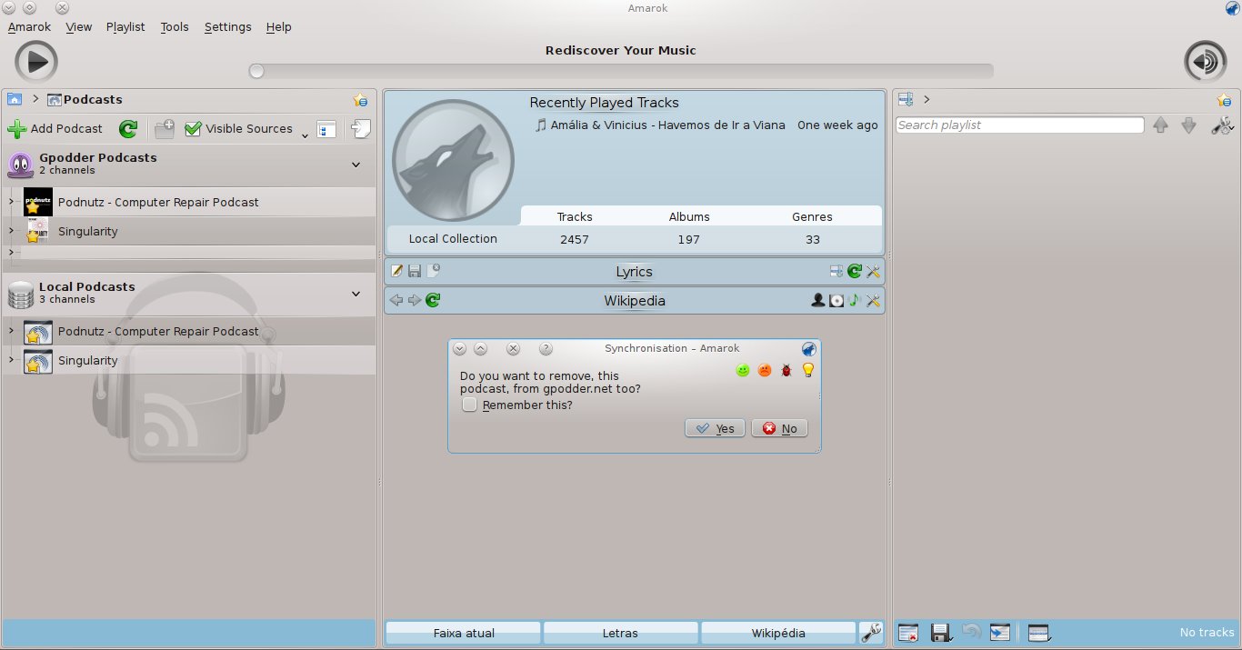Open the View menu
Image resolution: width=1242 pixels, height=650 pixels.
[78, 26]
